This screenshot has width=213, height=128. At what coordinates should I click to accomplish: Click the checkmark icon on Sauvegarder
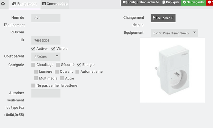point(185,2)
